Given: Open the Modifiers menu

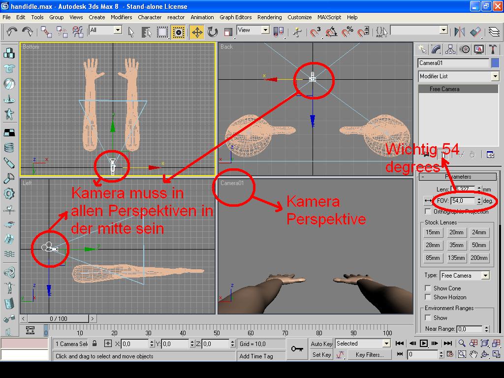Looking at the screenshot, I should pyautogui.click(x=121, y=17).
